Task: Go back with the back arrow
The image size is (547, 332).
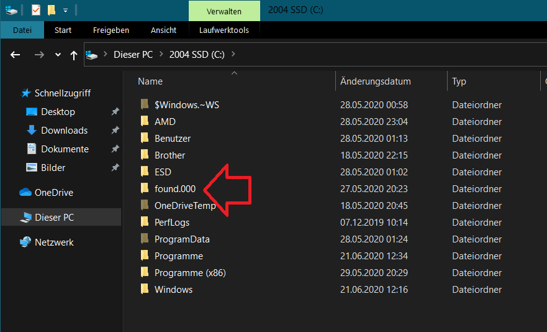Action: click(x=15, y=55)
